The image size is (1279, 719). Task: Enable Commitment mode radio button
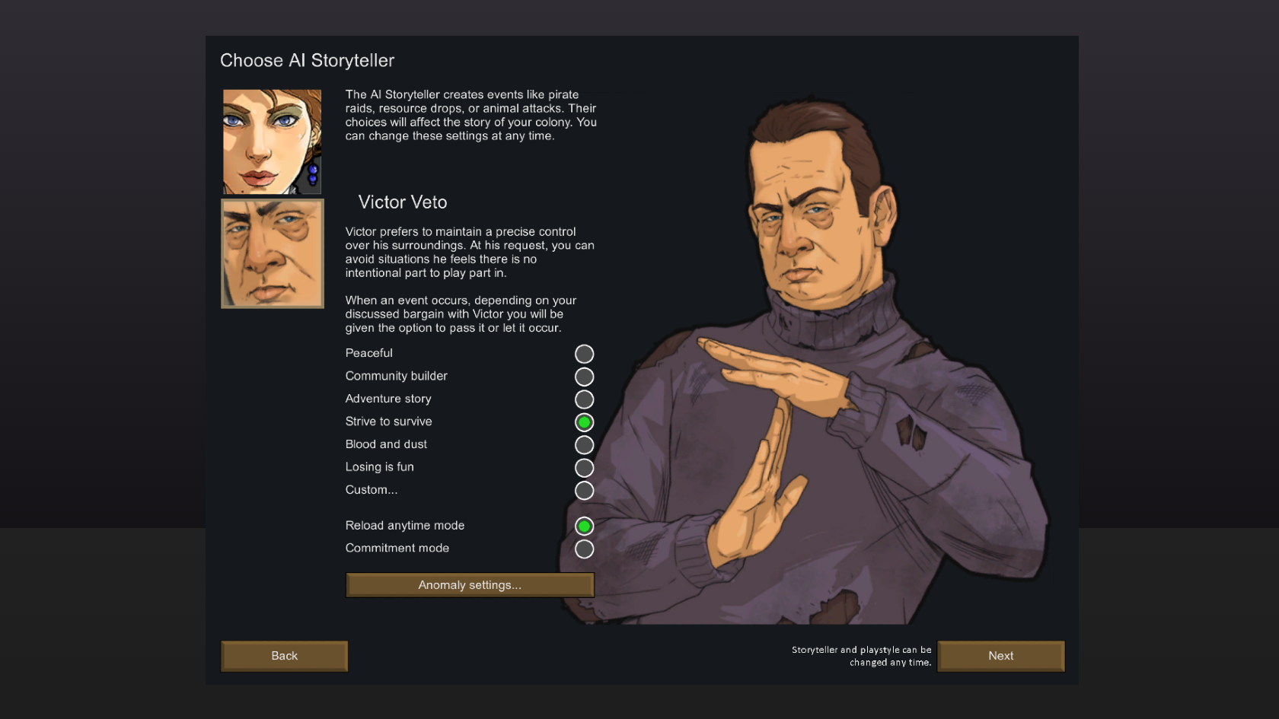pos(584,549)
